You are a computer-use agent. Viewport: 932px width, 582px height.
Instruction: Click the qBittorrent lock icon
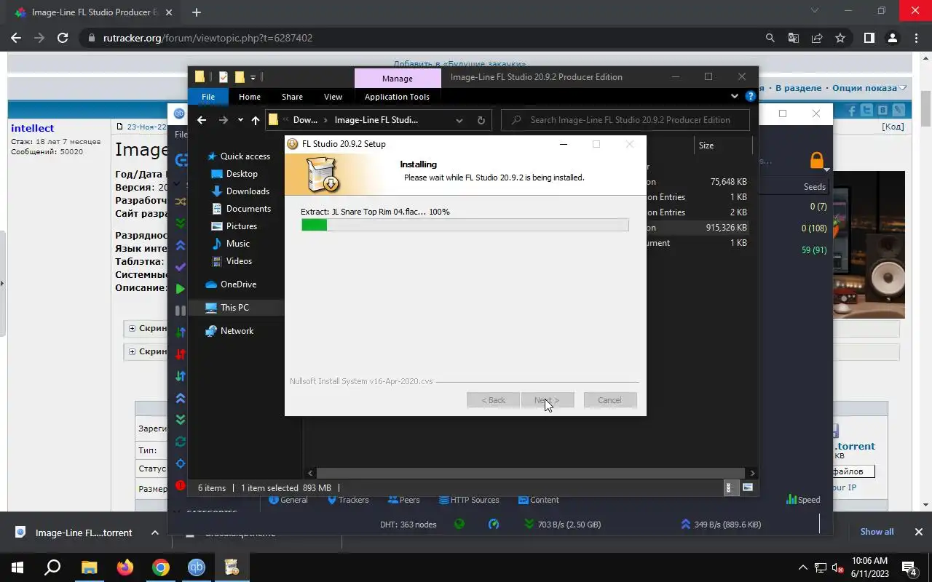(x=817, y=160)
